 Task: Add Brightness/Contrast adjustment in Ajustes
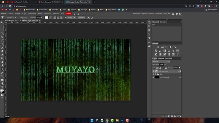click(x=158, y=47)
